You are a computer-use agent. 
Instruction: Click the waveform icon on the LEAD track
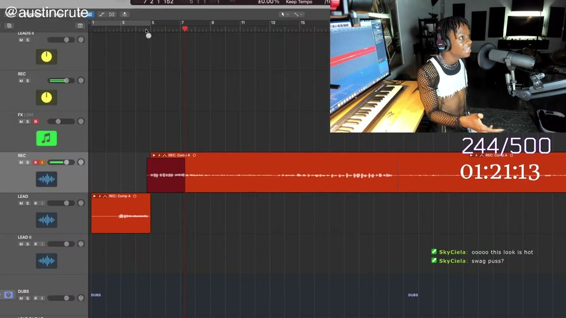pyautogui.click(x=46, y=220)
